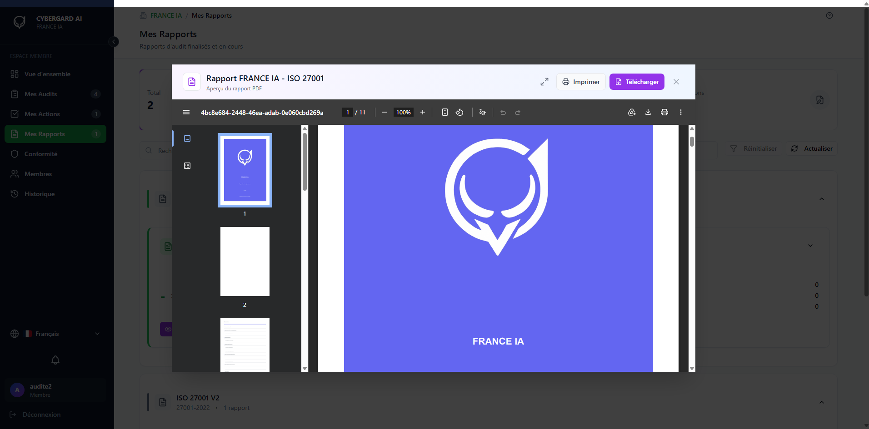Open the third page thumbnail
Viewport: 869px width, 429px height.
[245, 345]
